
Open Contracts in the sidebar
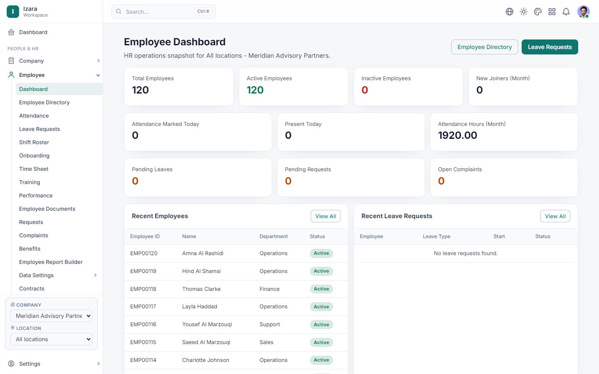click(32, 288)
